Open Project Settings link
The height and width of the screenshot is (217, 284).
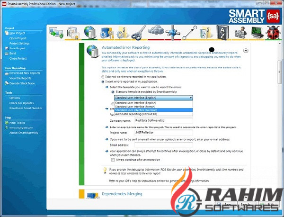(x=19, y=43)
